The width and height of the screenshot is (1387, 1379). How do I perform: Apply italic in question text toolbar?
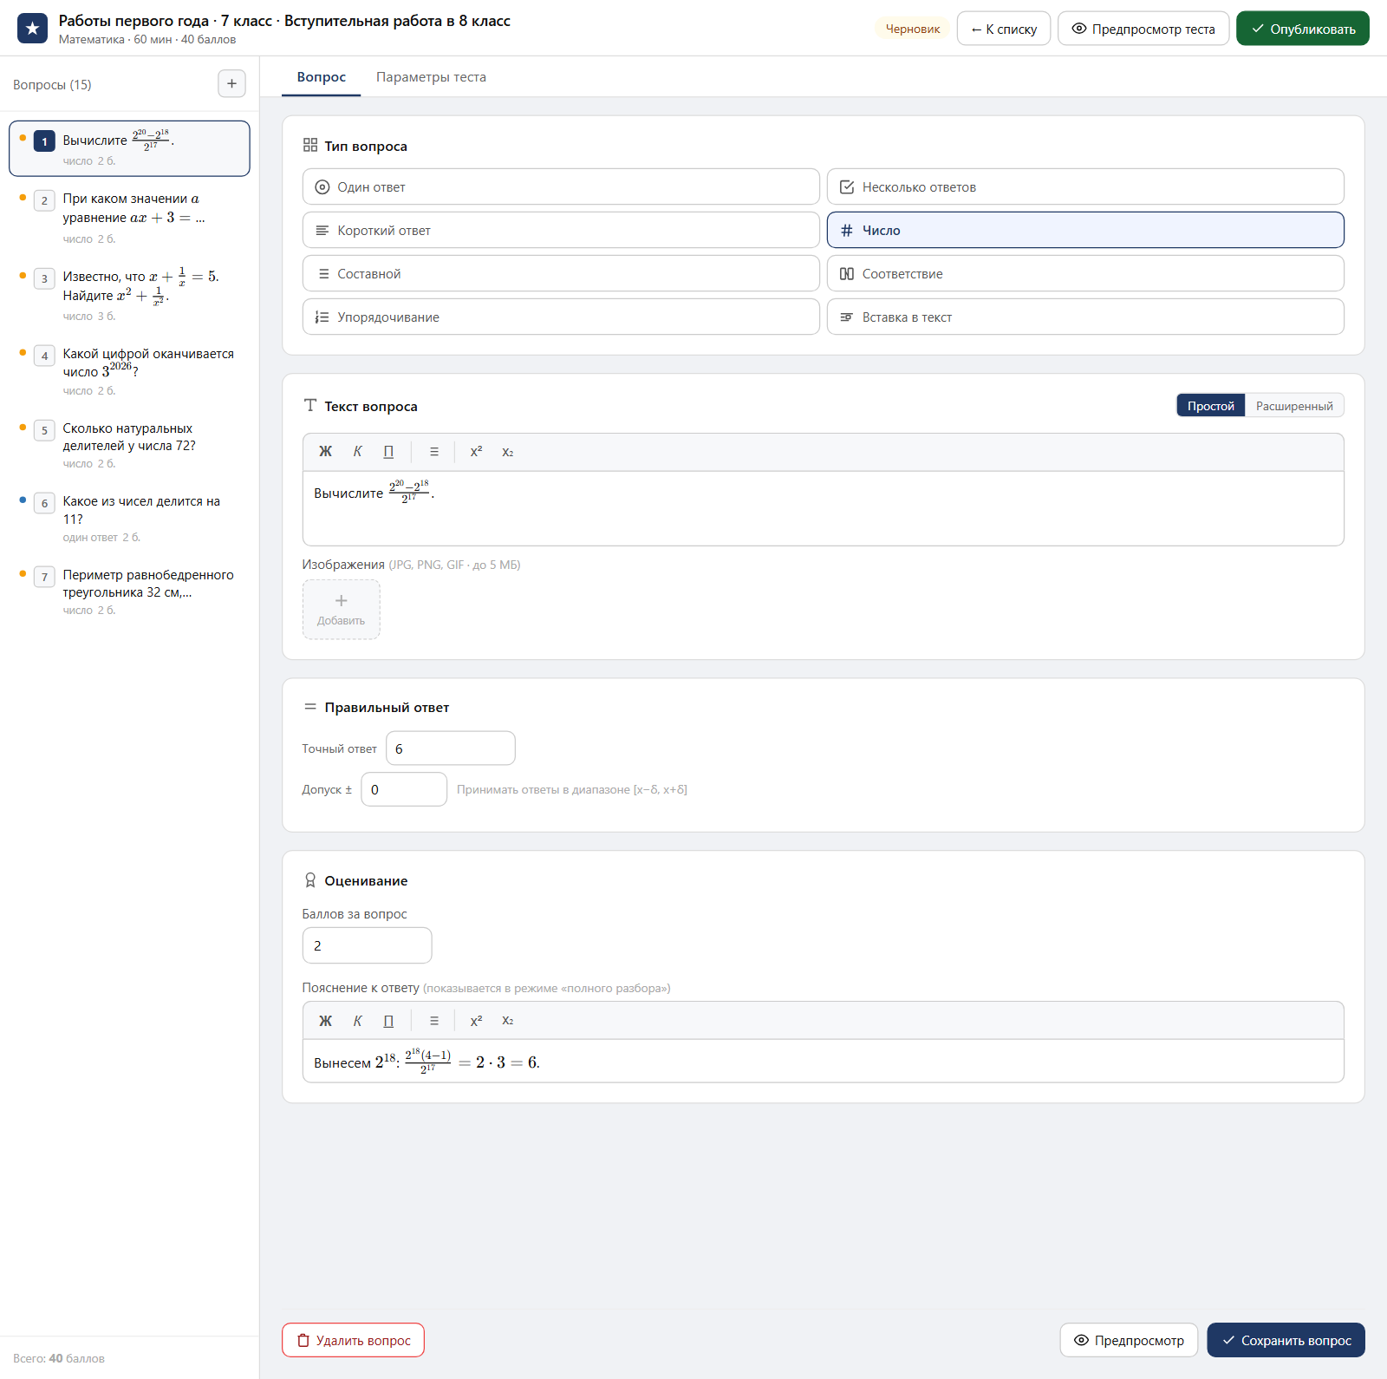(357, 452)
